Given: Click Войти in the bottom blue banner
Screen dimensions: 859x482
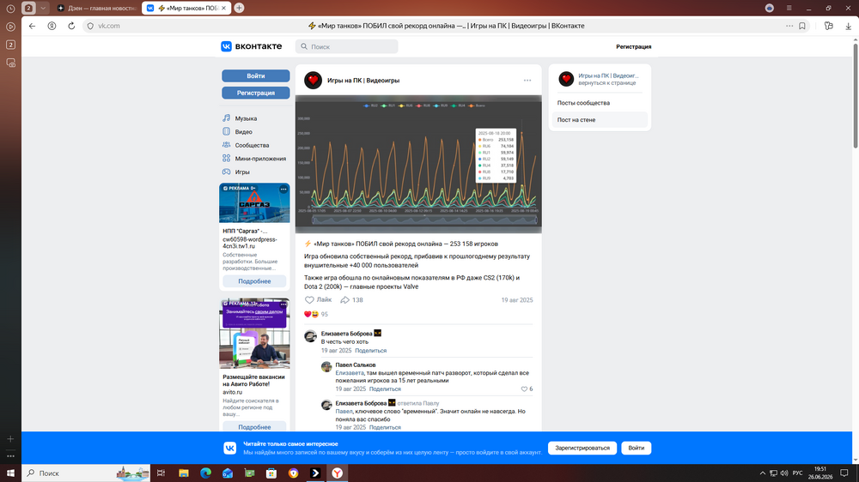Looking at the screenshot, I should [x=636, y=448].
